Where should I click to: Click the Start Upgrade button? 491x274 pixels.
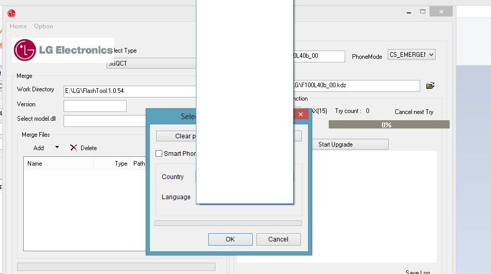point(350,144)
